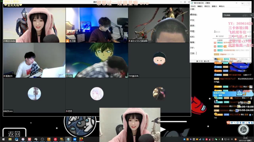Open OBS Studio from the taskbar

[x=42, y=139]
